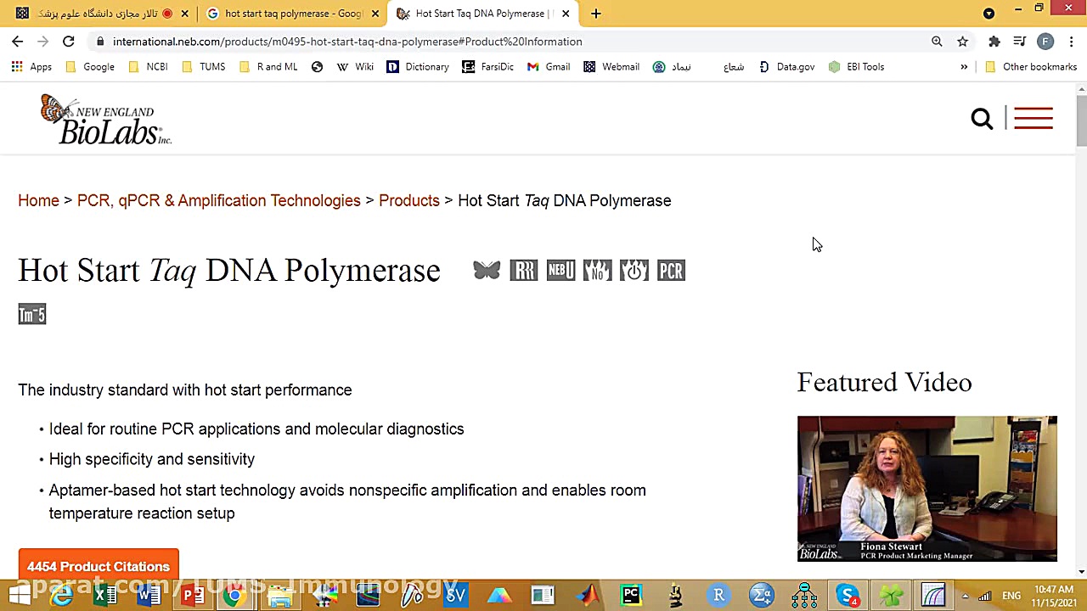
Task: Open the Webmail bookmark
Action: tap(611, 66)
